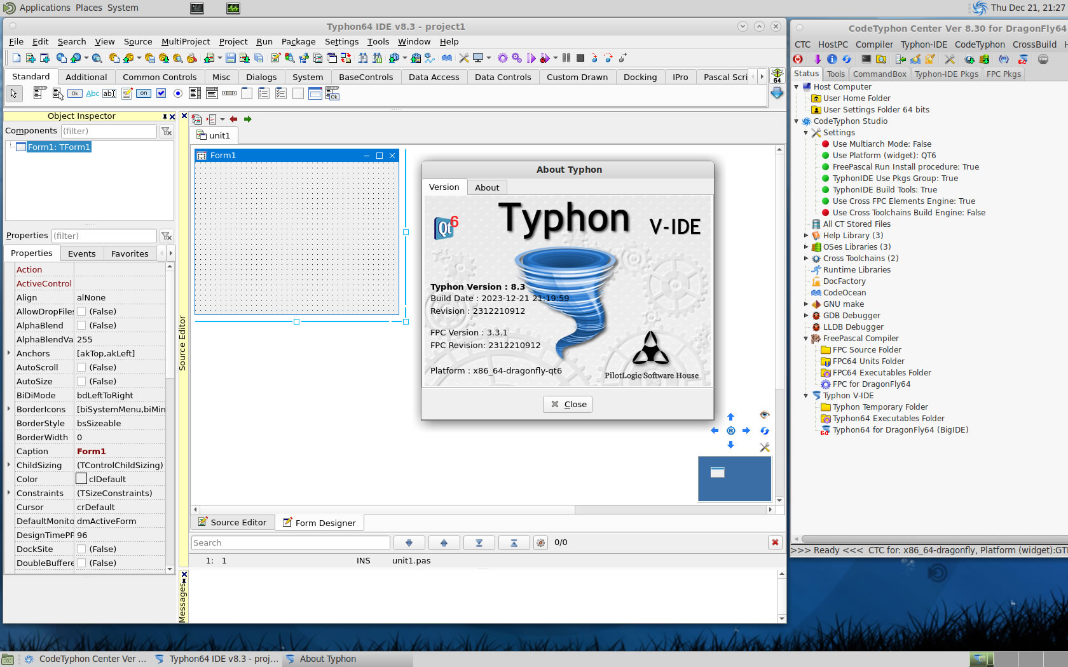This screenshot has width=1068, height=667.
Task: Open the CommandBox tab in CodeTyphon Center
Action: [x=880, y=74]
